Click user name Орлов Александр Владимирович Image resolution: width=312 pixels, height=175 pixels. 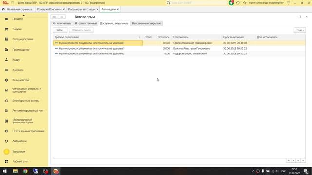267,3
